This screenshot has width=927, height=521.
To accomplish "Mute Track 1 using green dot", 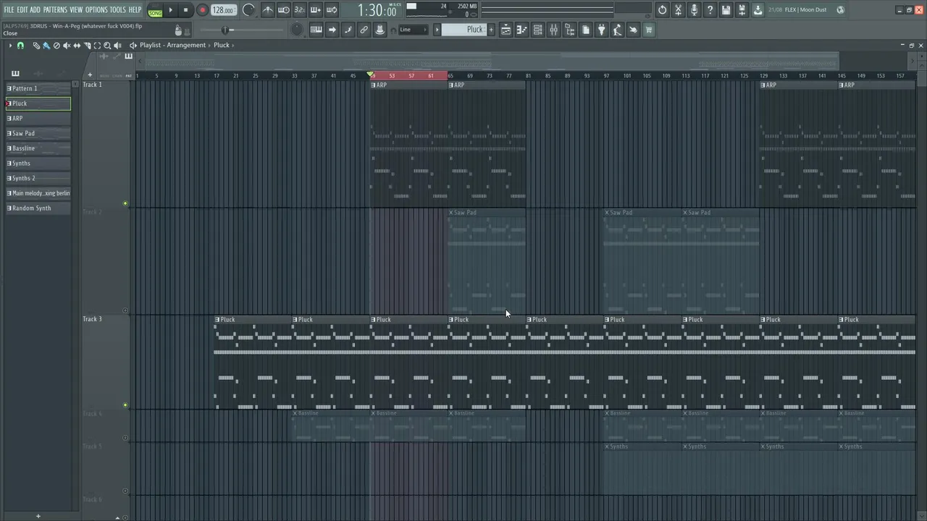I will tap(125, 203).
